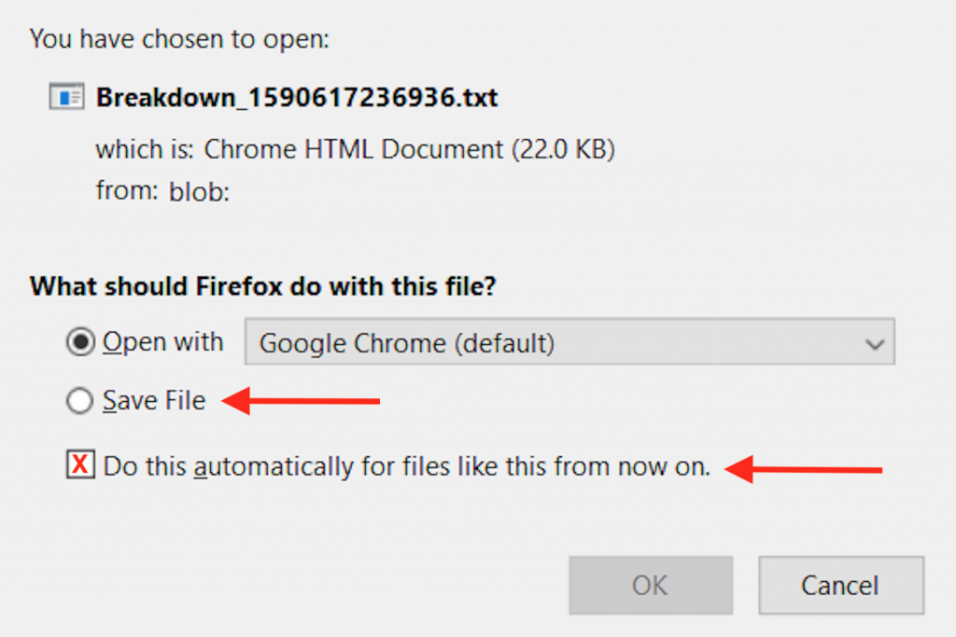Click the You have chosen to open text
Viewport: 956px width, 637px height.
(x=179, y=39)
